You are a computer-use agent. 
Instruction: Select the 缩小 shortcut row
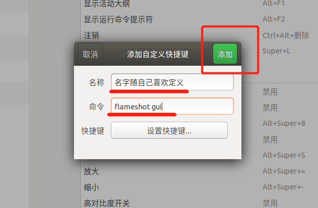199,187
